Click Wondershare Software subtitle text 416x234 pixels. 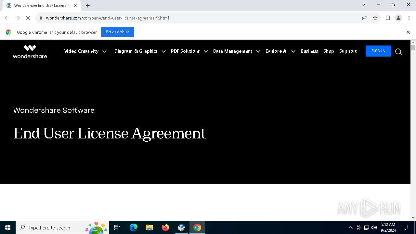[x=54, y=110]
